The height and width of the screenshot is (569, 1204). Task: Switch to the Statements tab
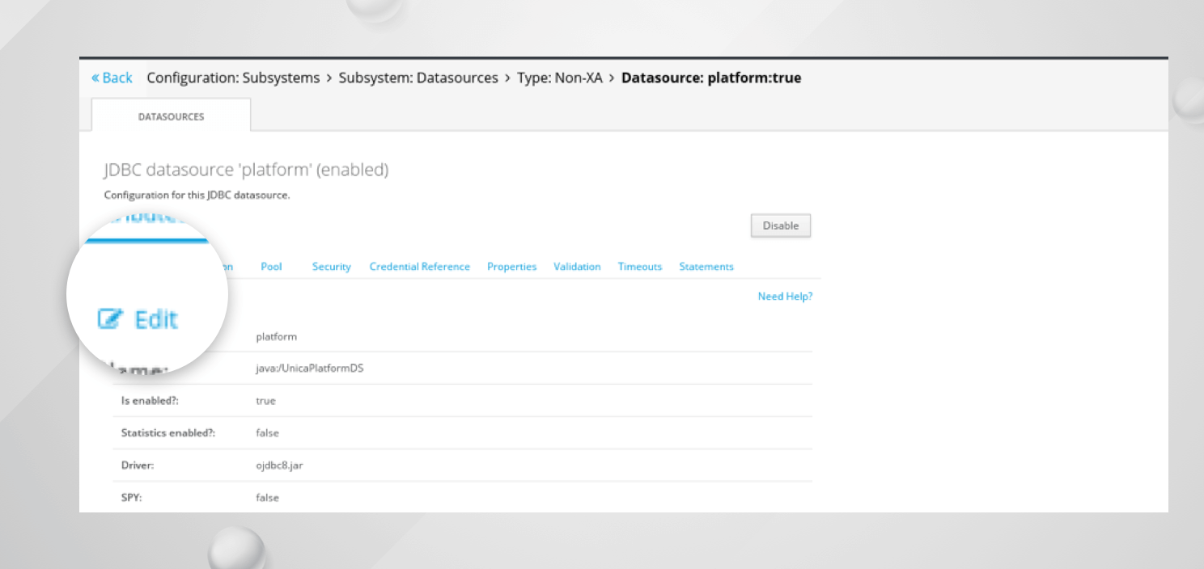(706, 267)
